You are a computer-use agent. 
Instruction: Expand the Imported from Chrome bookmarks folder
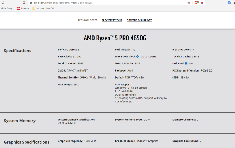[x=44, y=8]
